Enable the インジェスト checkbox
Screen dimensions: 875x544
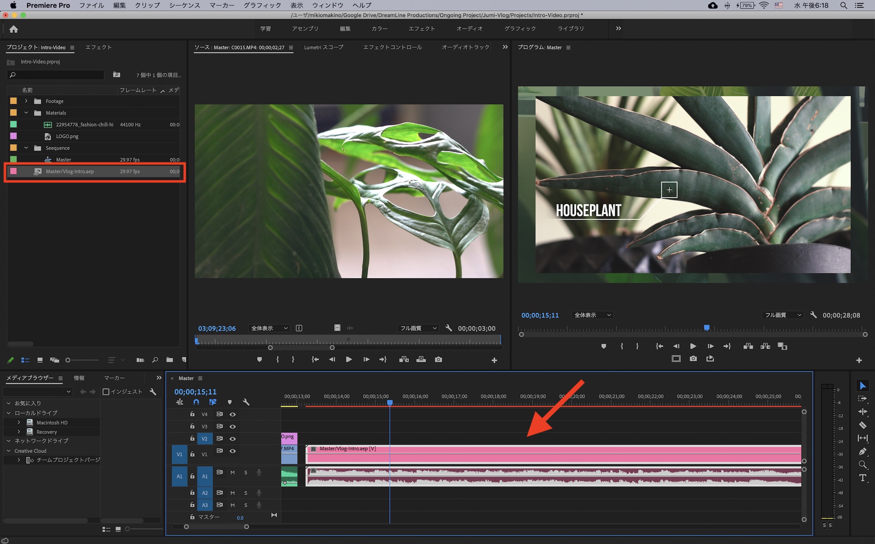106,391
